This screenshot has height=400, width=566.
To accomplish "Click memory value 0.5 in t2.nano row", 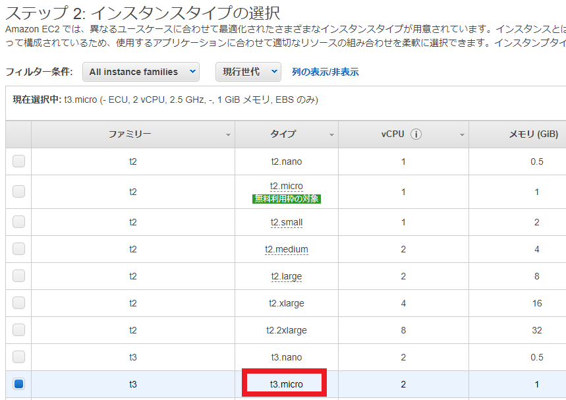I will pos(537,161).
